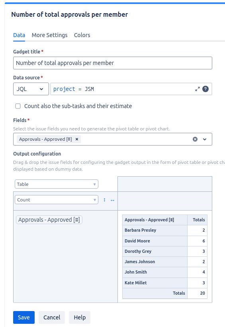The image size is (225, 327).
Task: Save the gadget configuration
Action: [24, 317]
